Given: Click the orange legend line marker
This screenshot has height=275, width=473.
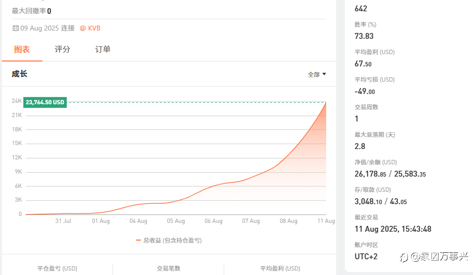Looking at the screenshot, I should (138, 241).
